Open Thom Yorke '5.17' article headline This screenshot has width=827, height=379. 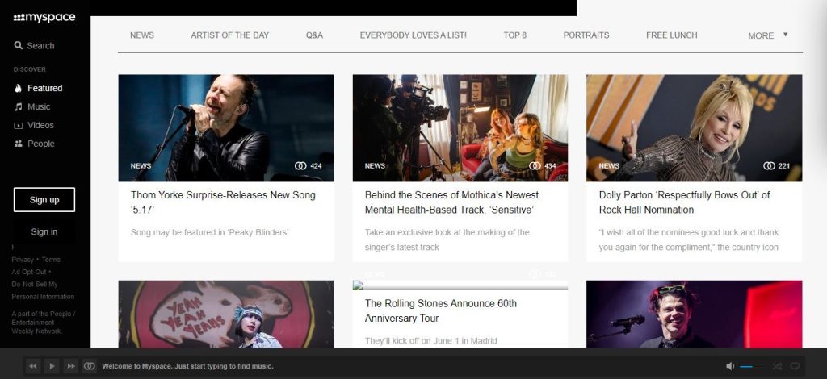pos(223,202)
